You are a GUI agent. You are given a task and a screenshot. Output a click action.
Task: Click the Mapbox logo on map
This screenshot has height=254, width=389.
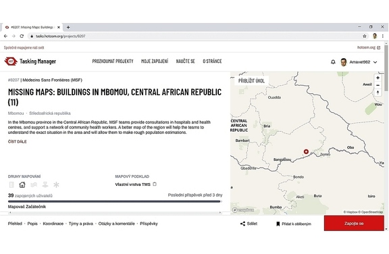(243, 210)
